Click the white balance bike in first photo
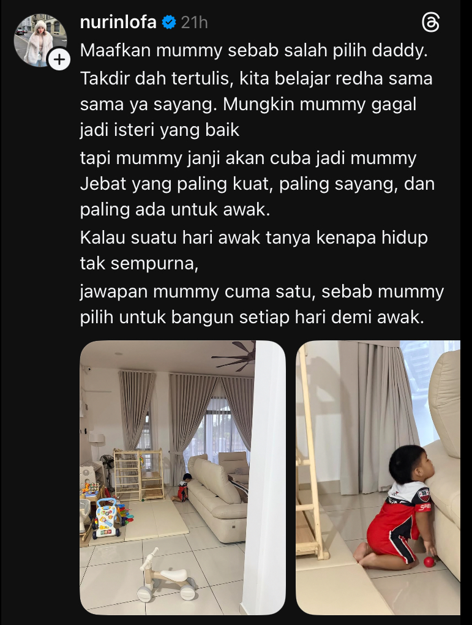The image size is (472, 625). tap(167, 574)
